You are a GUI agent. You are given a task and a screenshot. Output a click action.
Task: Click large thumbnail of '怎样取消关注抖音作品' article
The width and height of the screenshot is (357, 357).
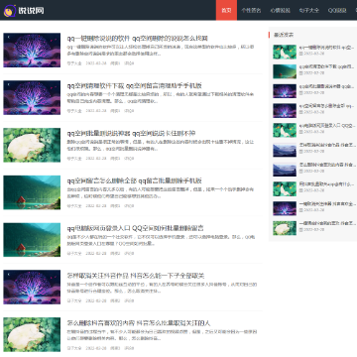[32, 288]
